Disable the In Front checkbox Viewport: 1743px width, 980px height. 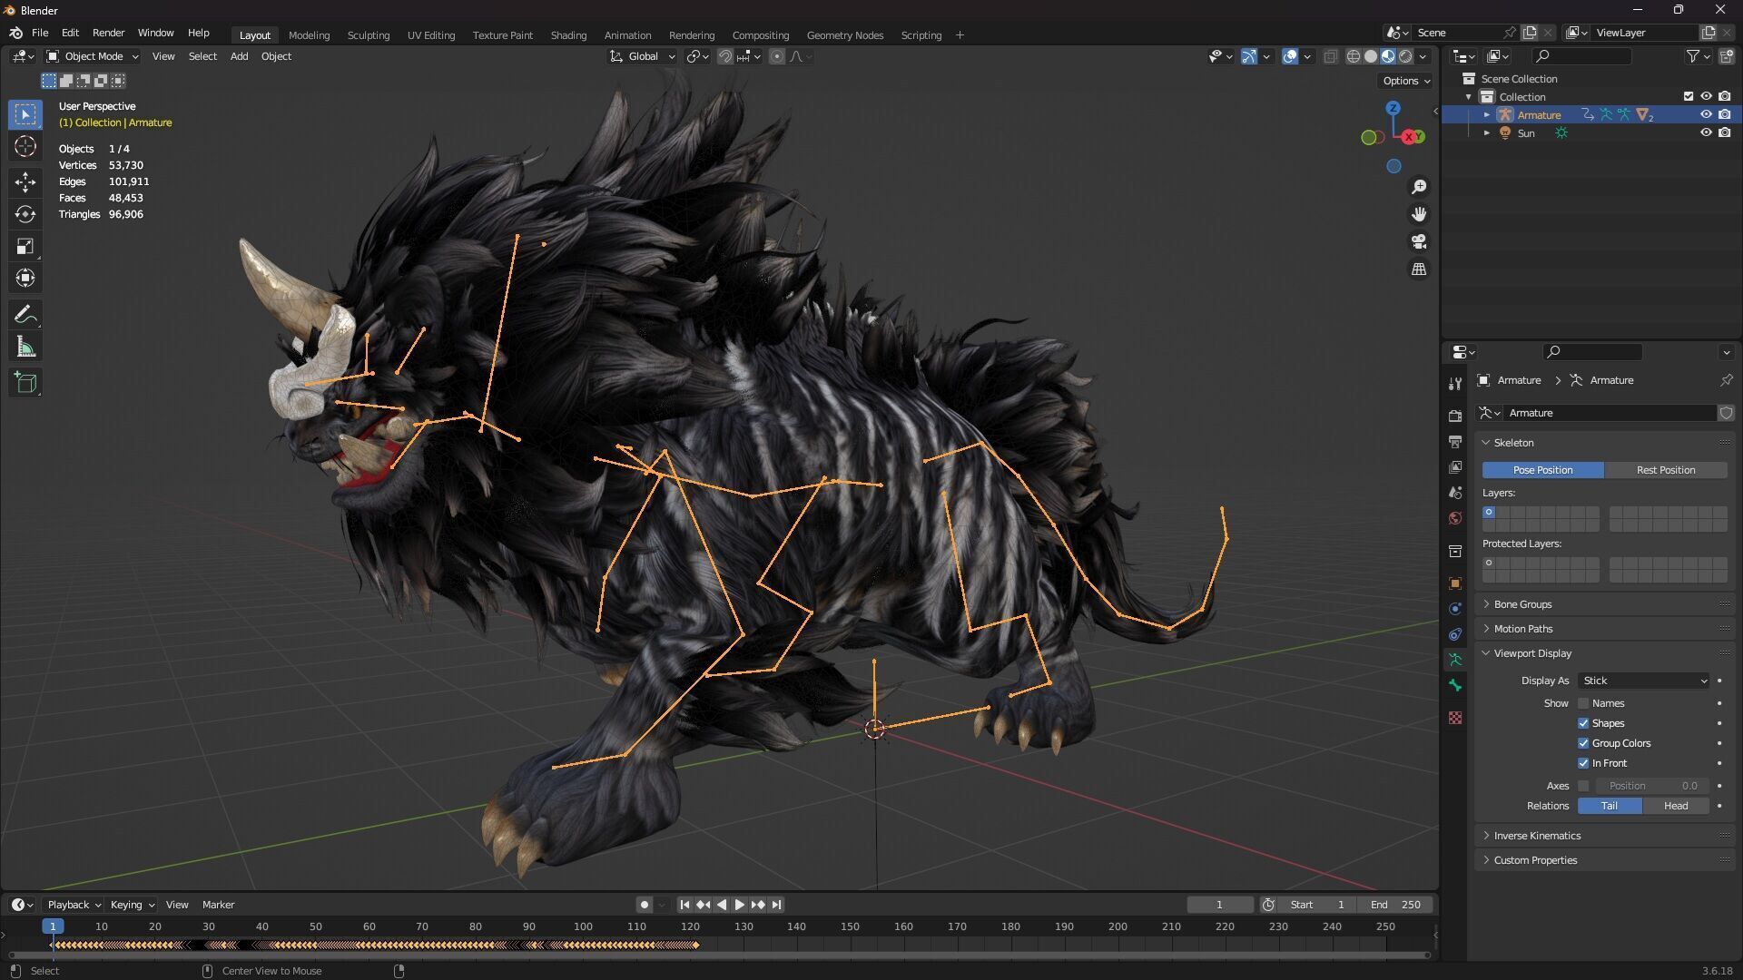[1583, 763]
